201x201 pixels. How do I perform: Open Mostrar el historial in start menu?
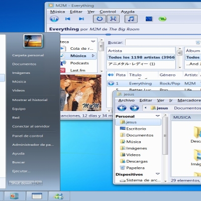[30, 100]
